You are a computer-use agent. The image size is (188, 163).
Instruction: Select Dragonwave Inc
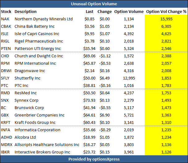tap(30, 71)
